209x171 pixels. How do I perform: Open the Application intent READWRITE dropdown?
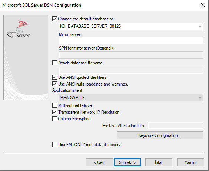(131, 97)
